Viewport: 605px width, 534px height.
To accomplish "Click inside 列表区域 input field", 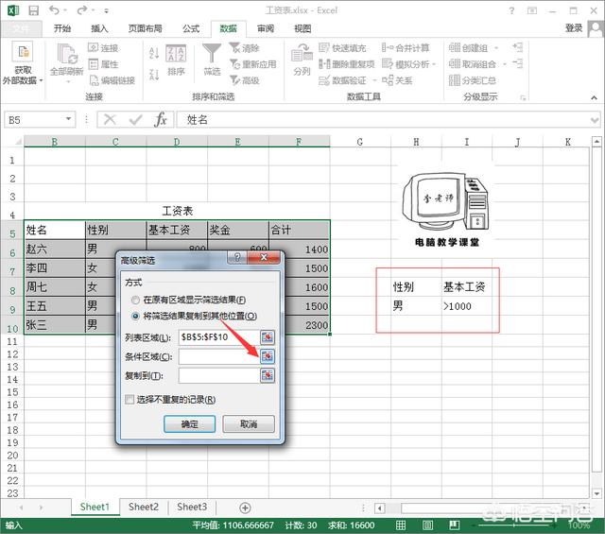I will coord(218,337).
